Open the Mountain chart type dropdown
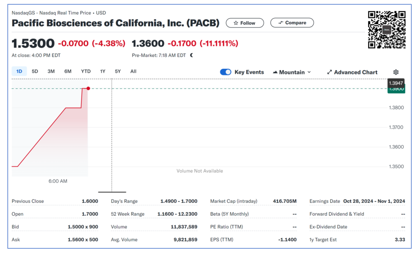 pyautogui.click(x=292, y=72)
